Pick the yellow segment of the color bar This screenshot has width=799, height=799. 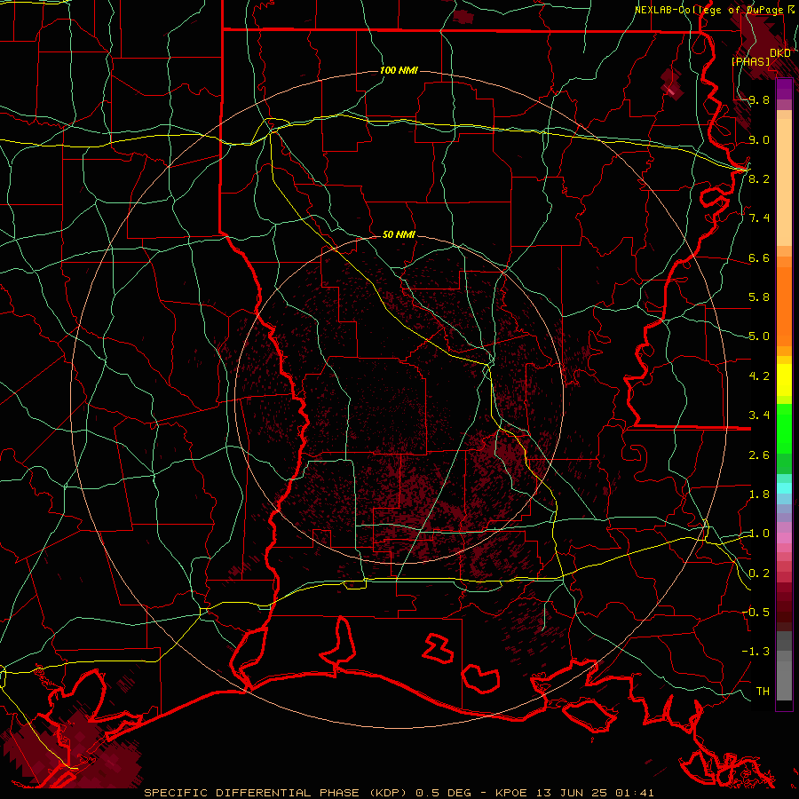pyautogui.click(x=784, y=380)
